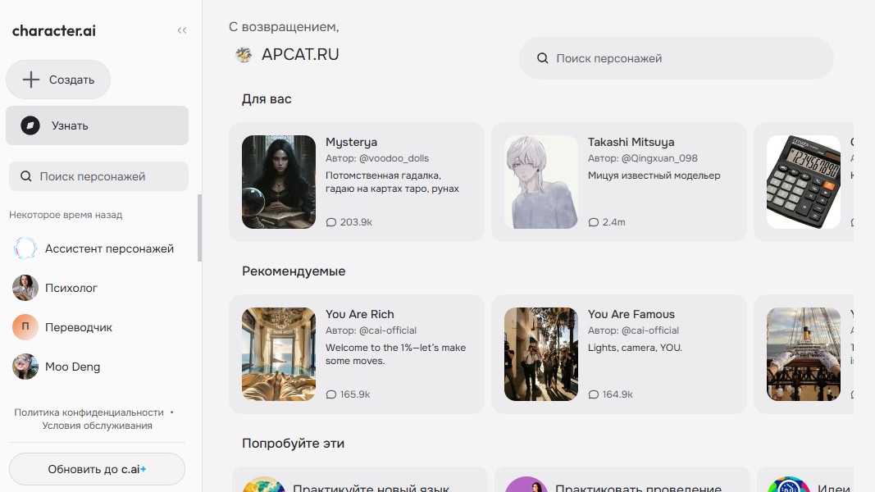Open the chat count bubble on Mysterya card

pyautogui.click(x=332, y=221)
